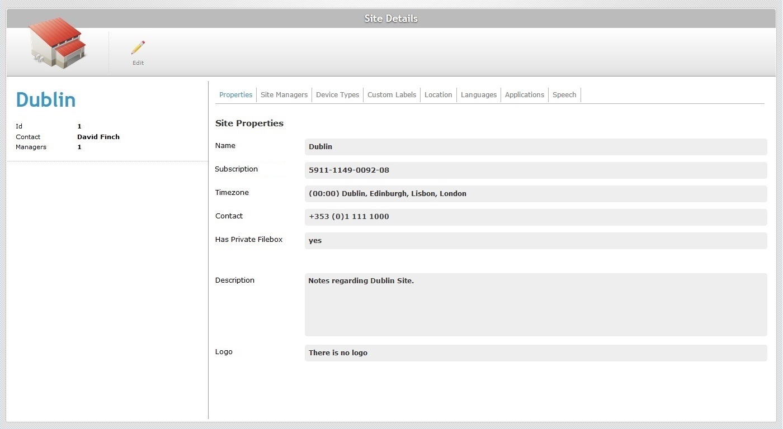The width and height of the screenshot is (783, 429).
Task: Switch to the Applications tab
Action: tap(525, 95)
